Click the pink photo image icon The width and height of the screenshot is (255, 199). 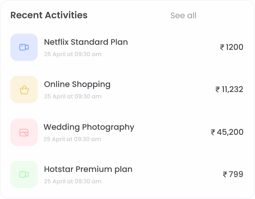24,132
